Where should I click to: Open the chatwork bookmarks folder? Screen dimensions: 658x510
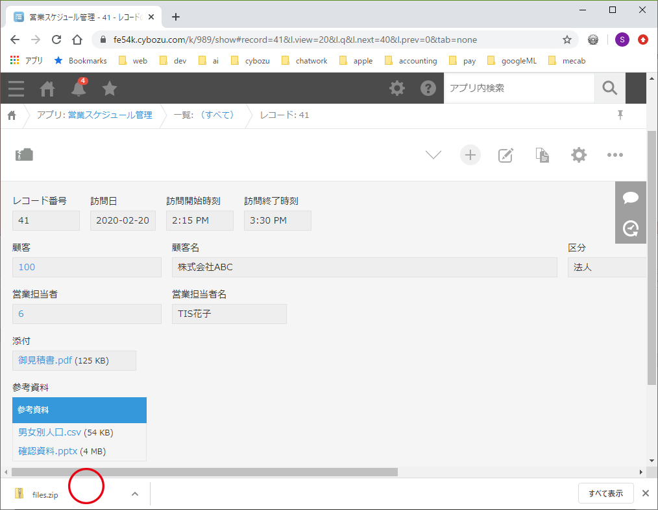[x=304, y=61]
